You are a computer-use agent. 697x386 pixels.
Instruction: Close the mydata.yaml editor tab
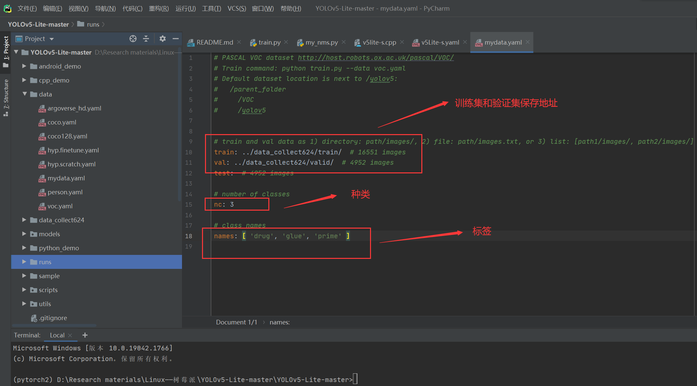coord(528,42)
